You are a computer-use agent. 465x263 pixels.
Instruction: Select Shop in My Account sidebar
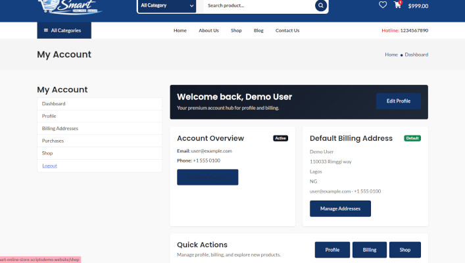coord(100,153)
